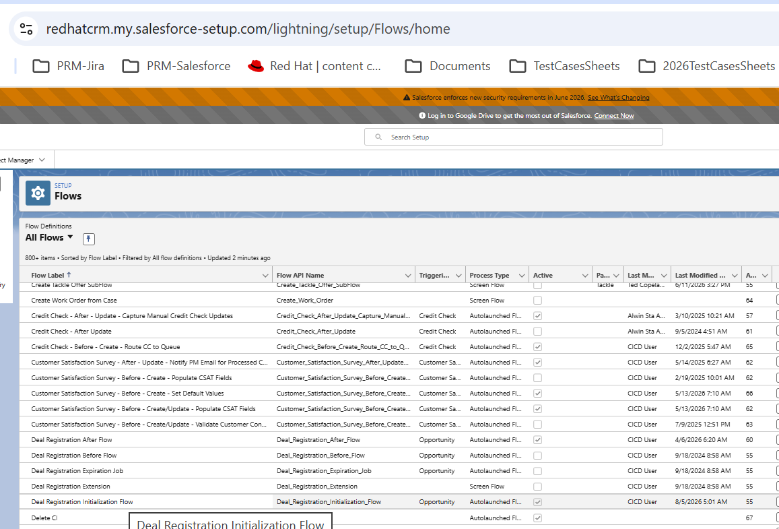The height and width of the screenshot is (529, 779).
Task: Click the sort arrow beside Flow Label
Action: point(69,274)
